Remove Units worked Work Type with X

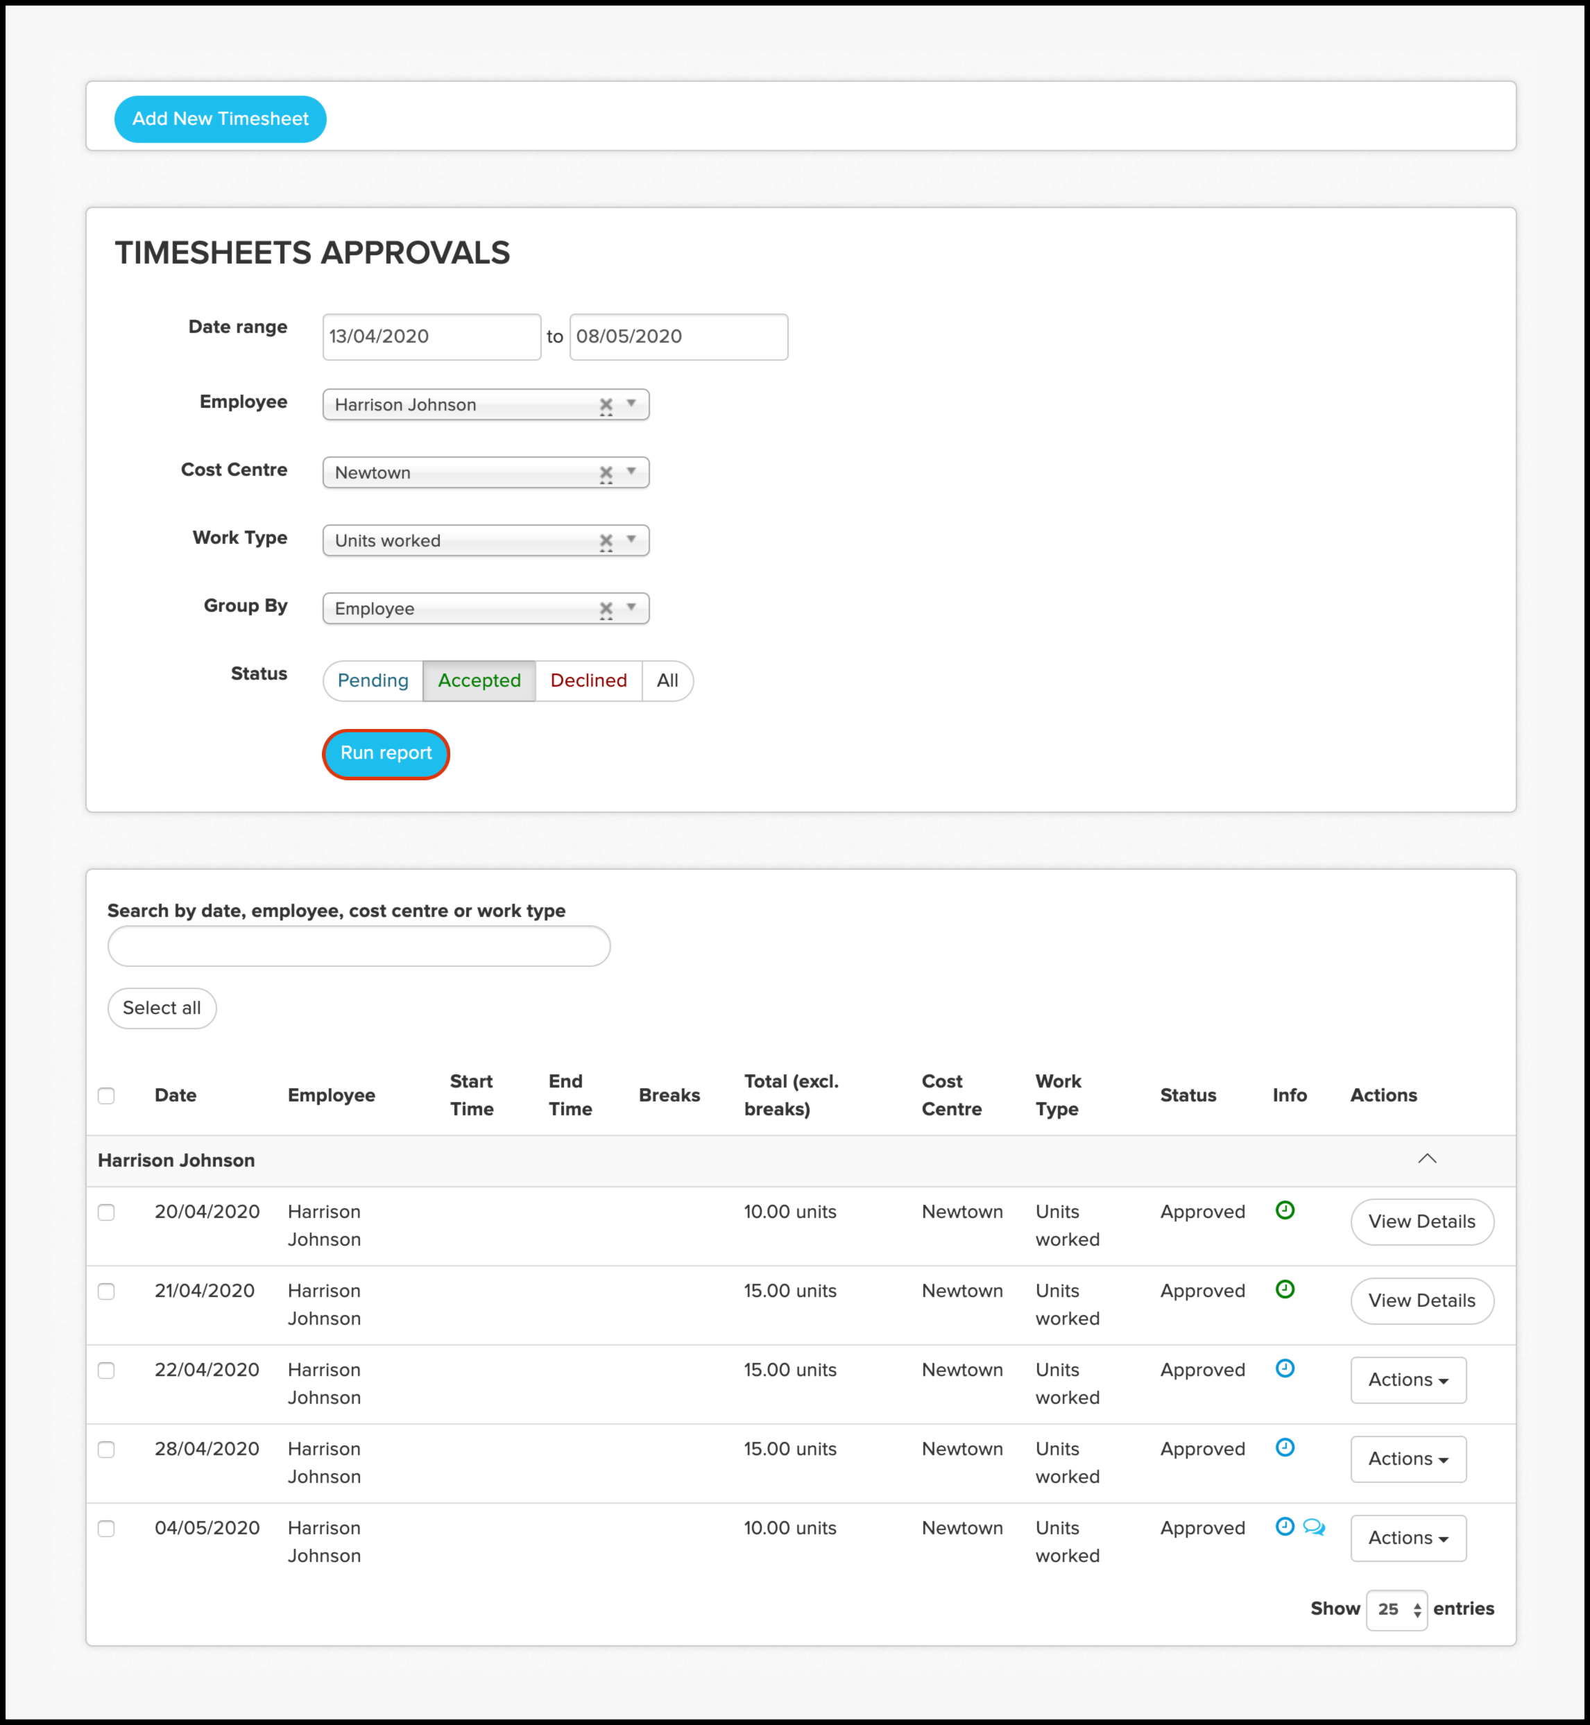tap(606, 541)
